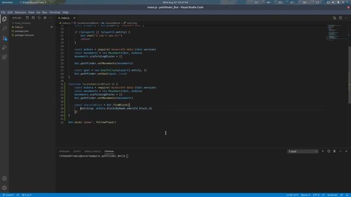Kill terminal with trash icon
Screen dimensions: 351x197
[335, 151]
